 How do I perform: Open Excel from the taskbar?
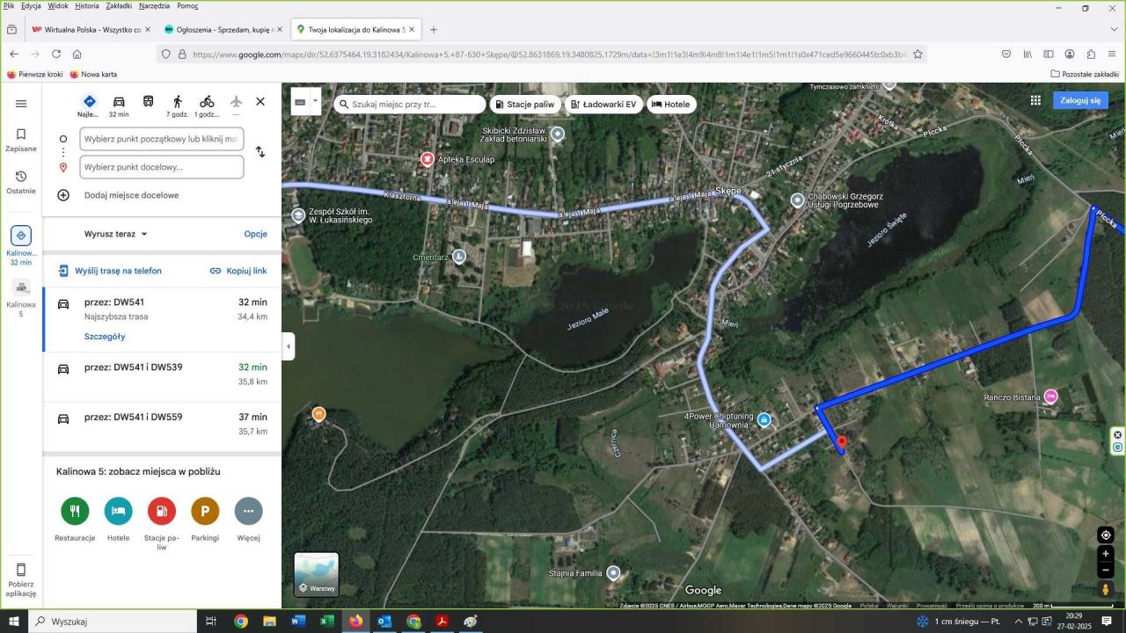coord(326,622)
